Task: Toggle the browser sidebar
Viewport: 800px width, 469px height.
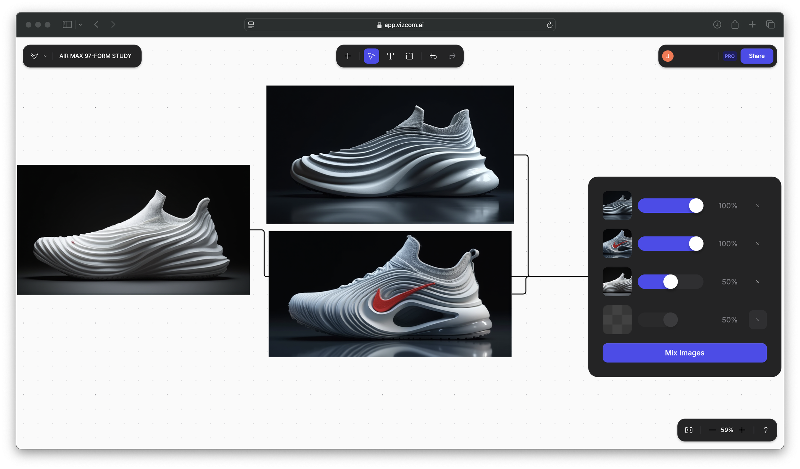Action: (67, 25)
